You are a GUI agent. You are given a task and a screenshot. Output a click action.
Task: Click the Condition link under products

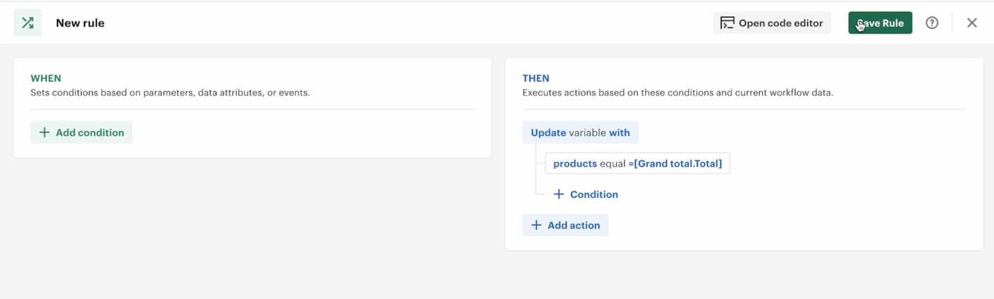594,194
